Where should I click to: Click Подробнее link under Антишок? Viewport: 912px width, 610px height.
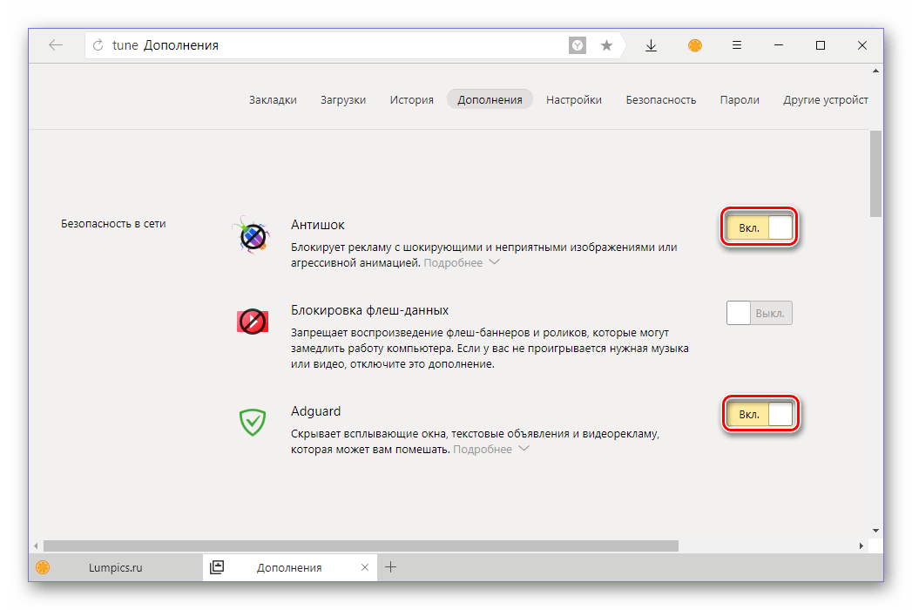tap(453, 262)
